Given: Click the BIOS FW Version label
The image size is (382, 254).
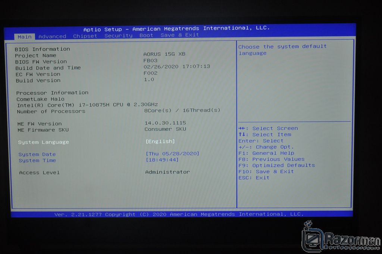Looking at the screenshot, I should pyautogui.click(x=41, y=62).
